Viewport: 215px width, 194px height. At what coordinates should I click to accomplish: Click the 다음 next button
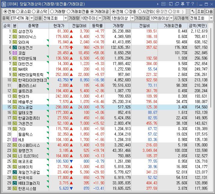(209, 11)
